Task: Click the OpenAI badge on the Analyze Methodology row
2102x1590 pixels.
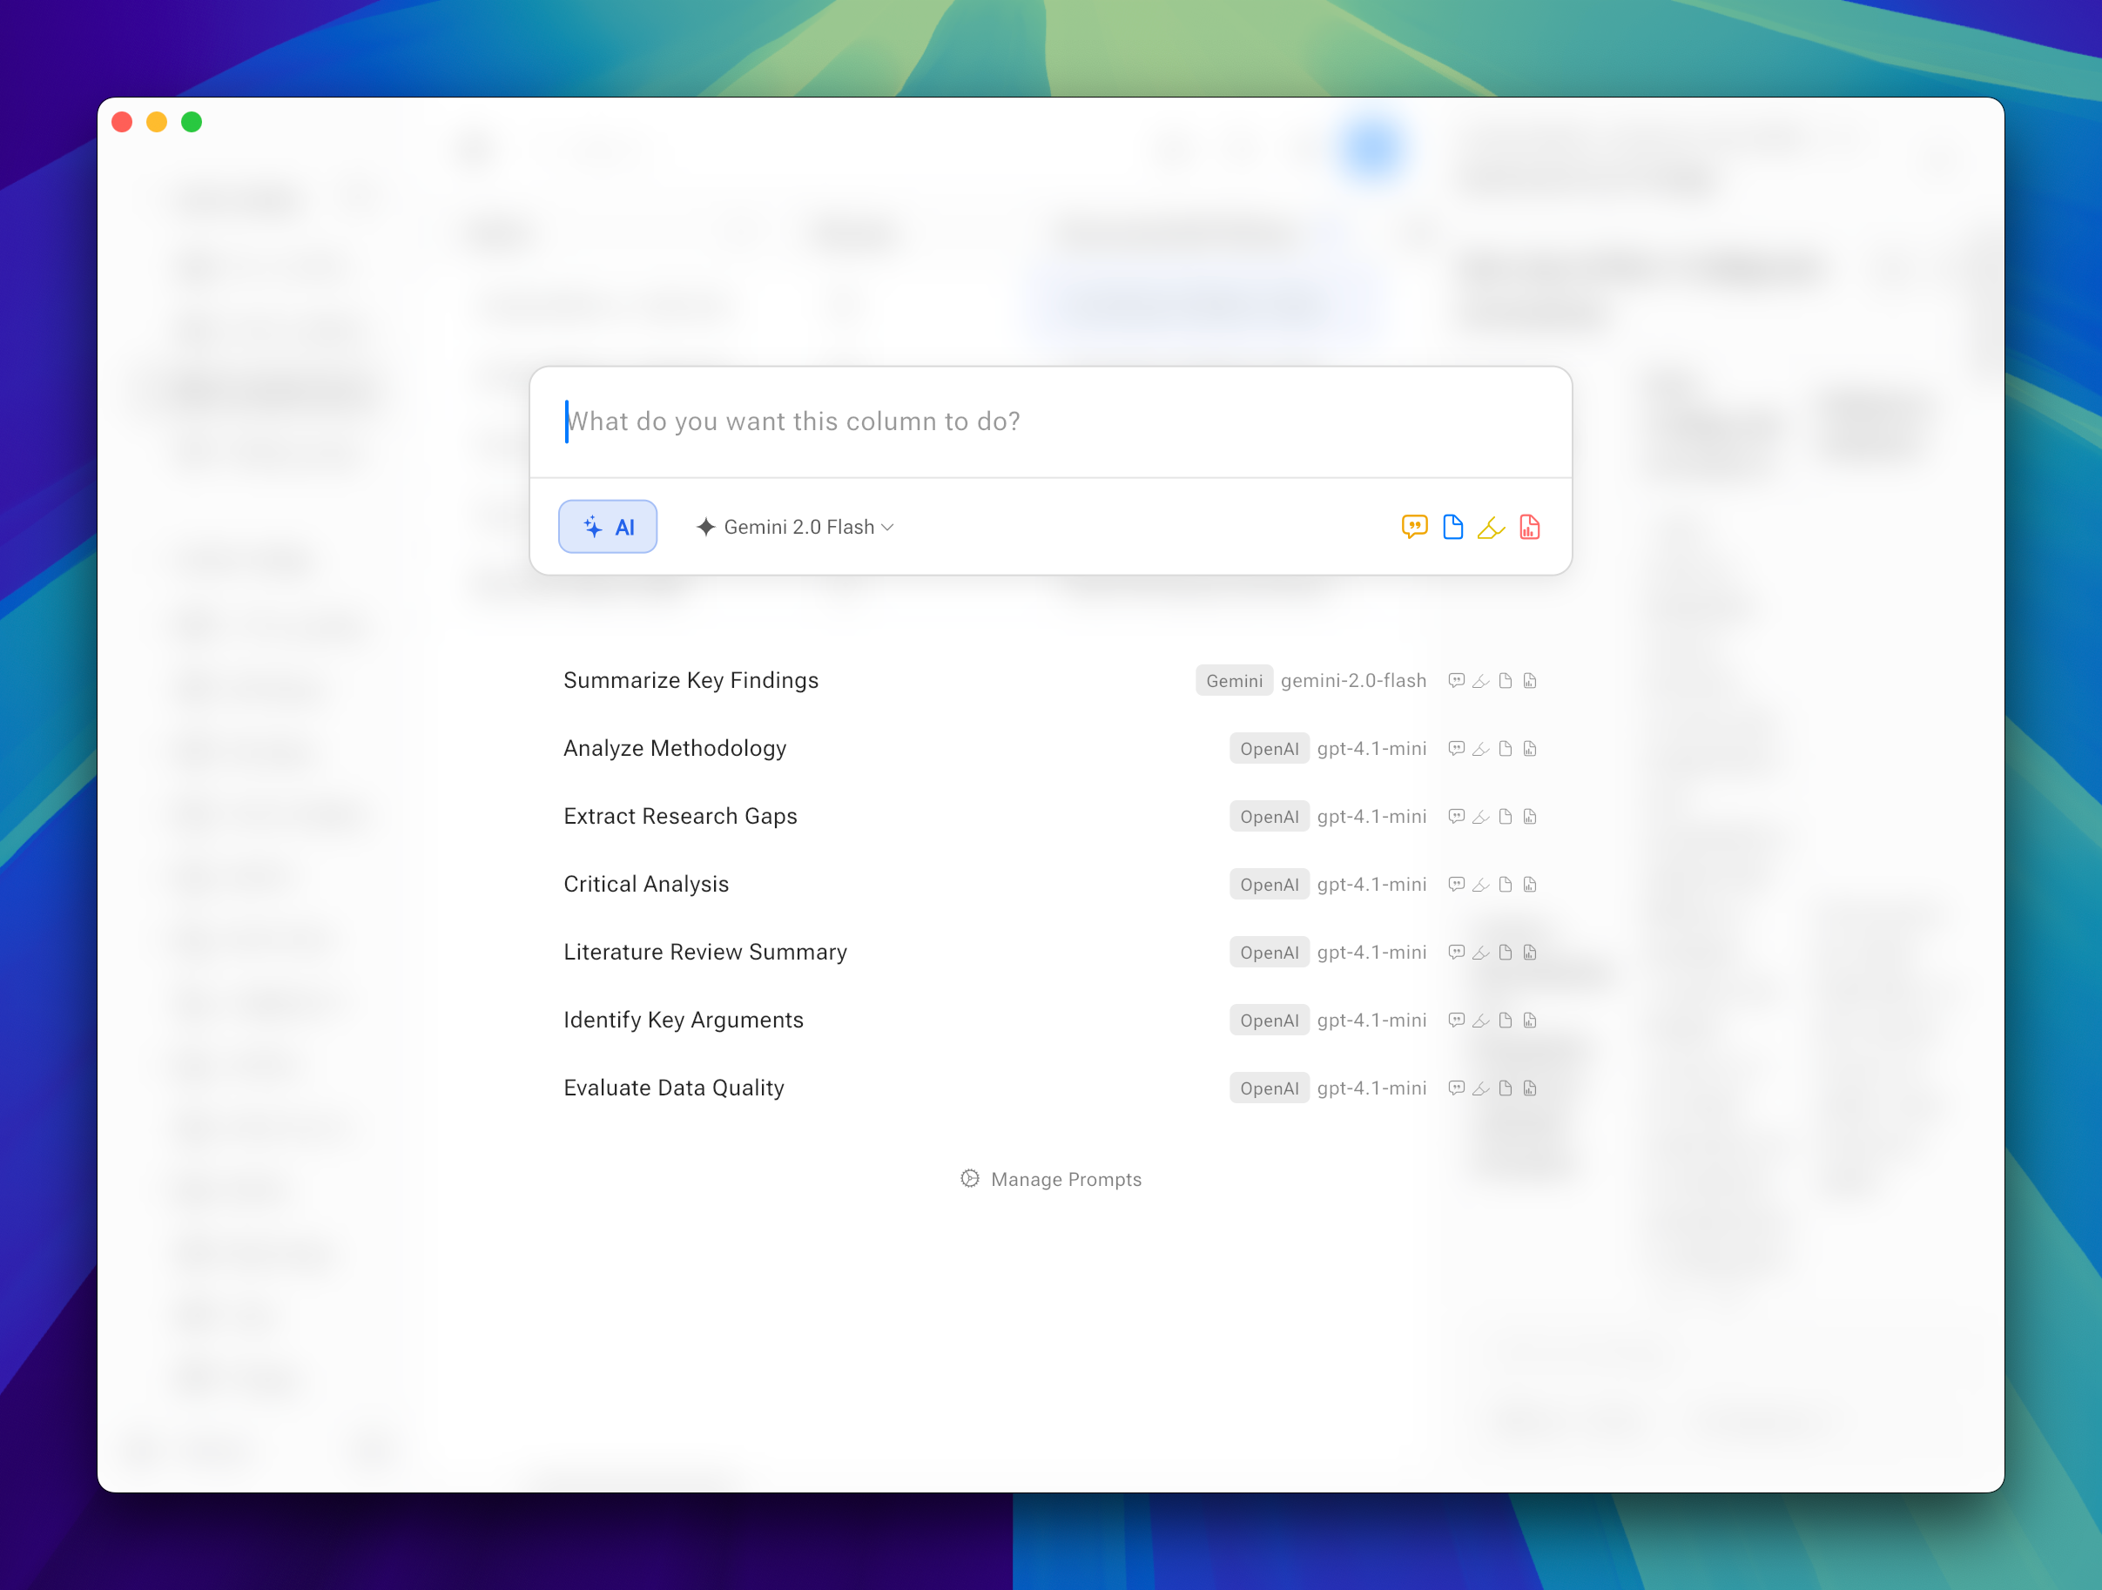Action: 1270,748
